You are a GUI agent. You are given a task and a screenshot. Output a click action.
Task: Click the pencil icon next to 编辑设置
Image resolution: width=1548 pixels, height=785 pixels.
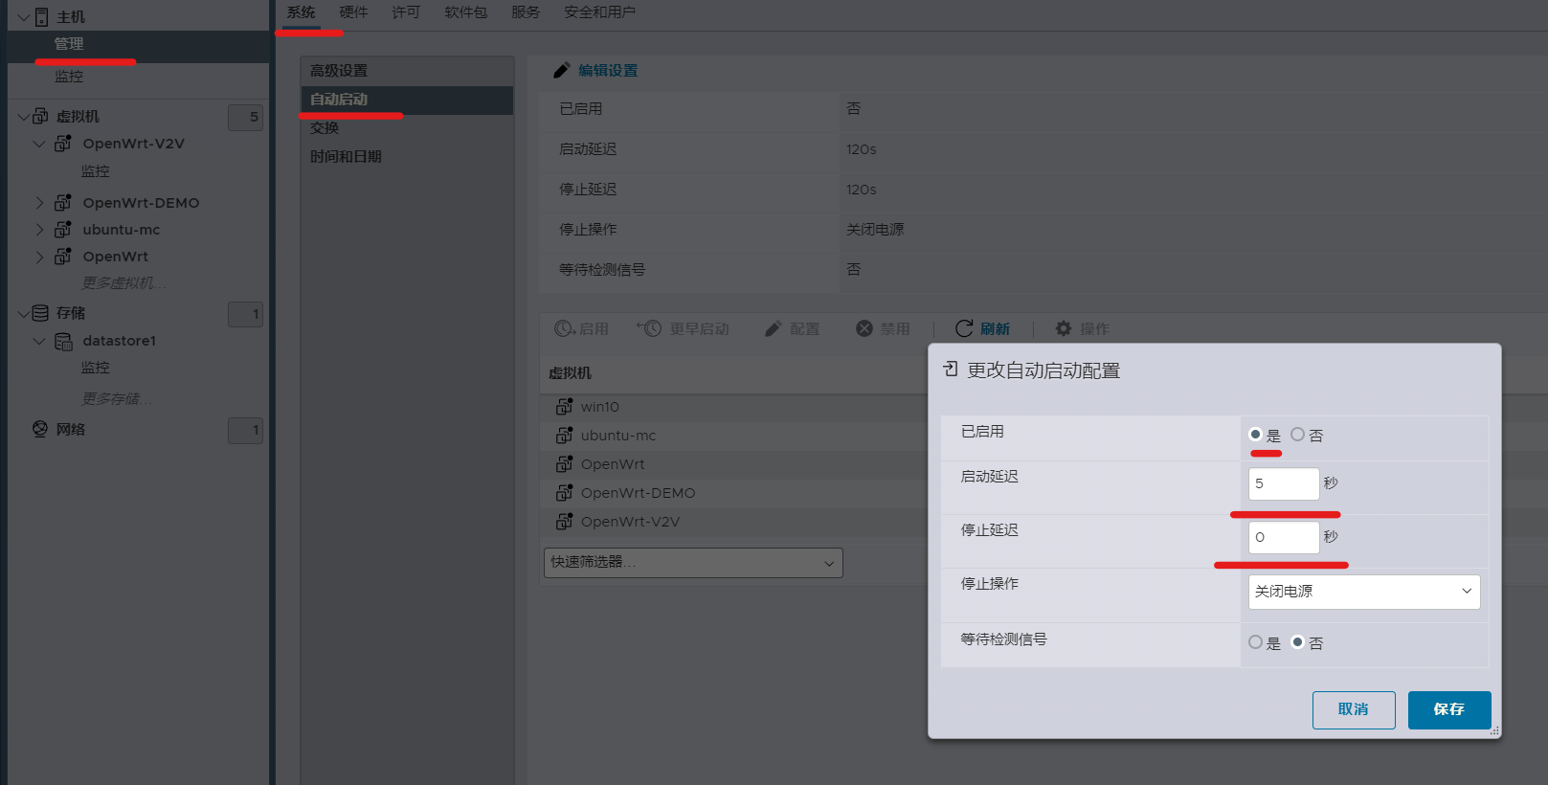[x=562, y=70]
